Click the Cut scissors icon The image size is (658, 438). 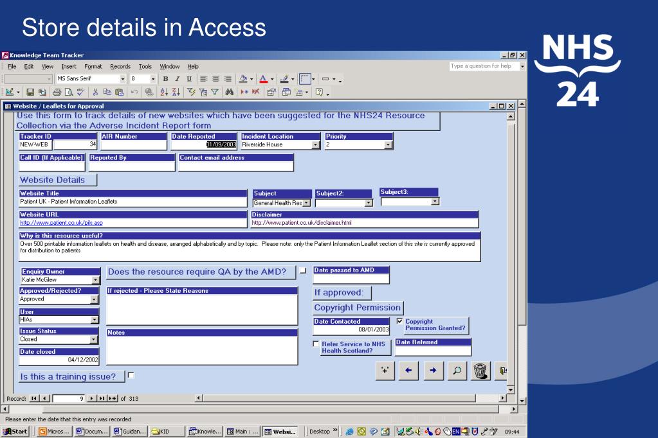click(95, 92)
